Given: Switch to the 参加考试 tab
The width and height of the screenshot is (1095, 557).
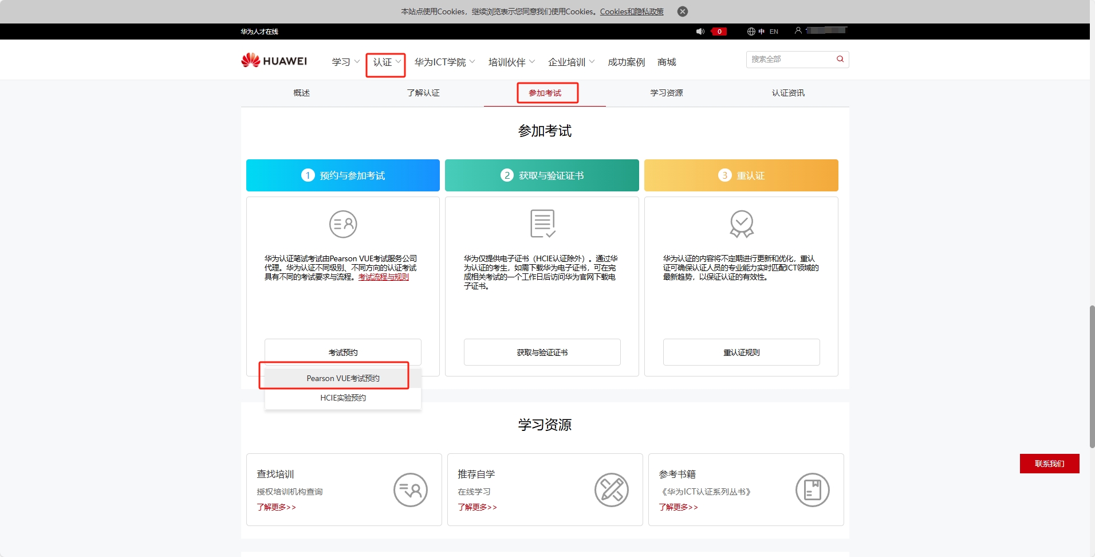Looking at the screenshot, I should (545, 93).
